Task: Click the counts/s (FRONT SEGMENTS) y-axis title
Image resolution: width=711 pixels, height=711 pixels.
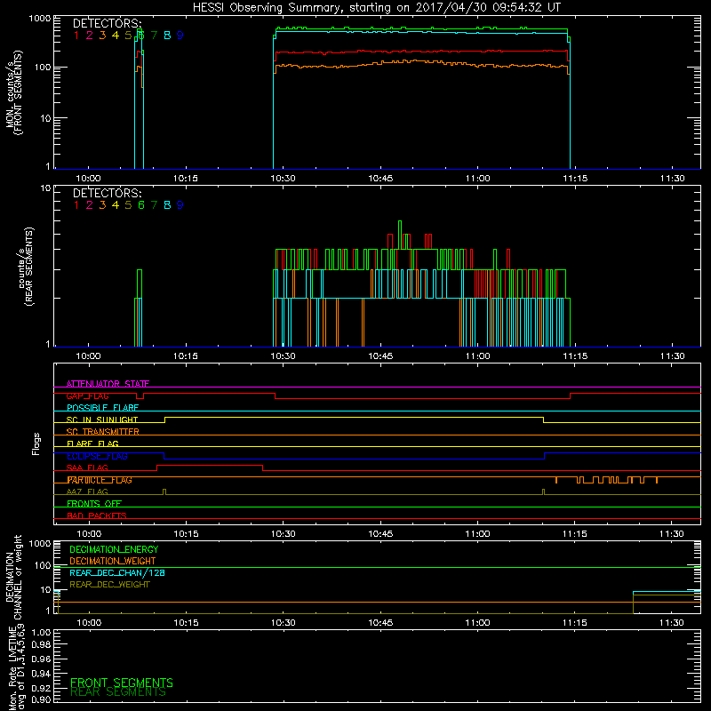Action: (14, 92)
